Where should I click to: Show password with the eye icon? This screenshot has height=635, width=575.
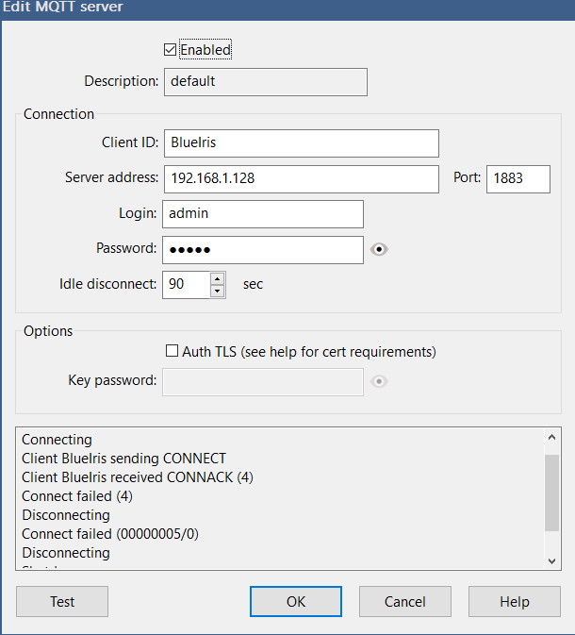(380, 250)
